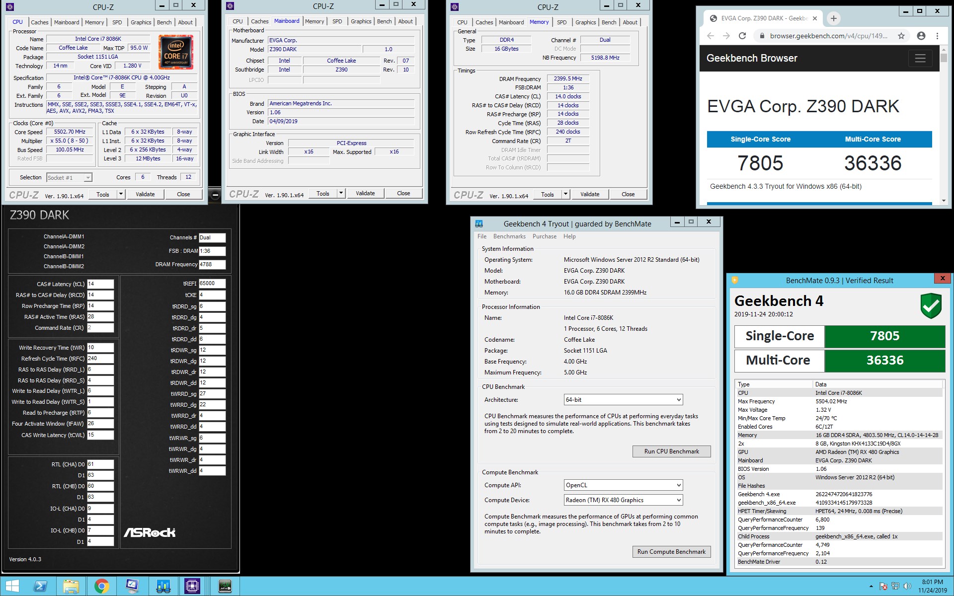
Task: Click the Multi-Core Score header in Geekbench Browser
Action: click(x=873, y=139)
